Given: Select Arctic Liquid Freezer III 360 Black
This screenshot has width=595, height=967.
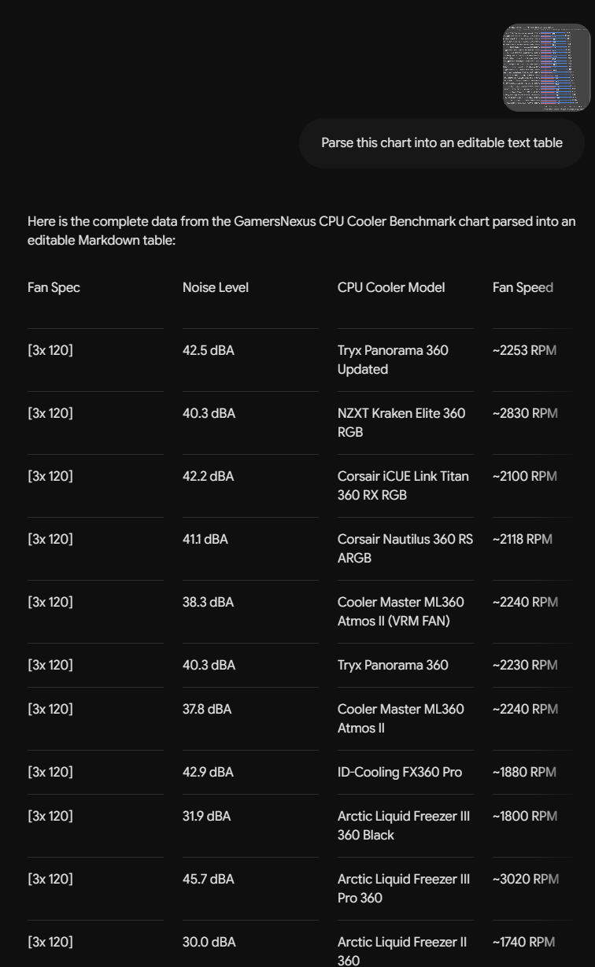Looking at the screenshot, I should 404,825.
